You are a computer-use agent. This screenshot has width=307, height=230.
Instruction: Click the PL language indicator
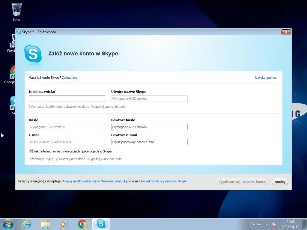click(252, 223)
